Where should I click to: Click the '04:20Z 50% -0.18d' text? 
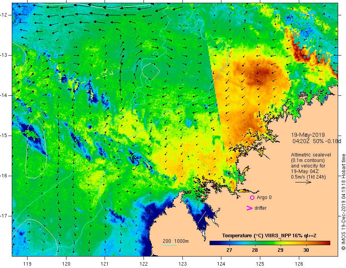click(x=317, y=141)
